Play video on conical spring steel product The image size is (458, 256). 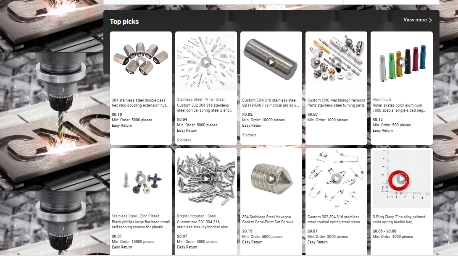point(206,62)
